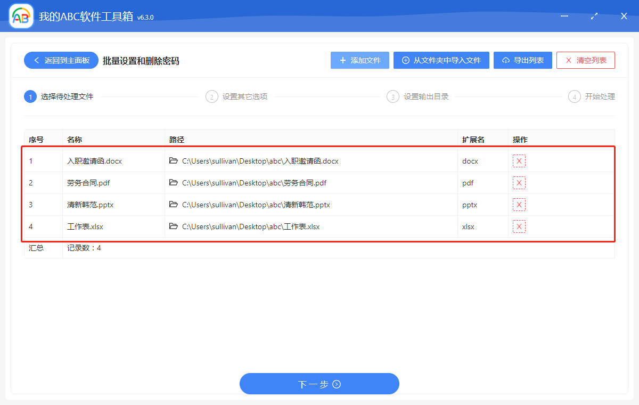Import files via 从文件夹中导入文件
The image size is (639, 405).
pos(441,60)
